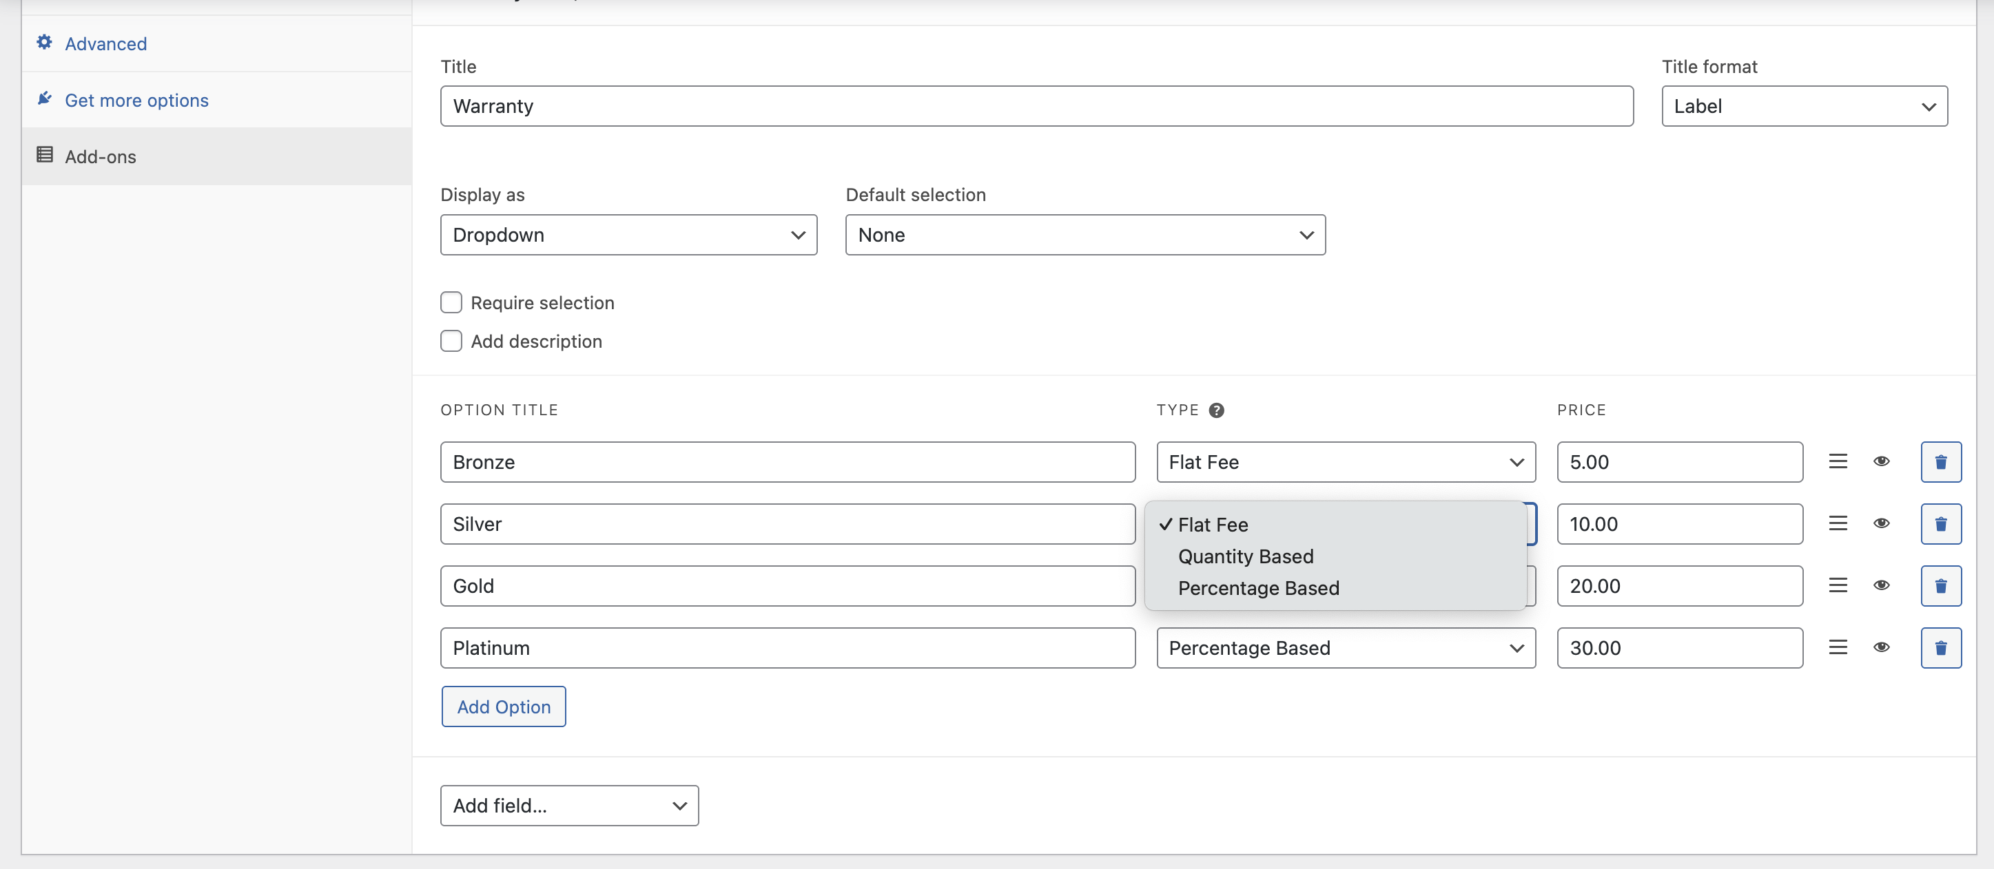This screenshot has height=869, width=1994.
Task: Click the reorder handle on Gold row
Action: [1838, 585]
